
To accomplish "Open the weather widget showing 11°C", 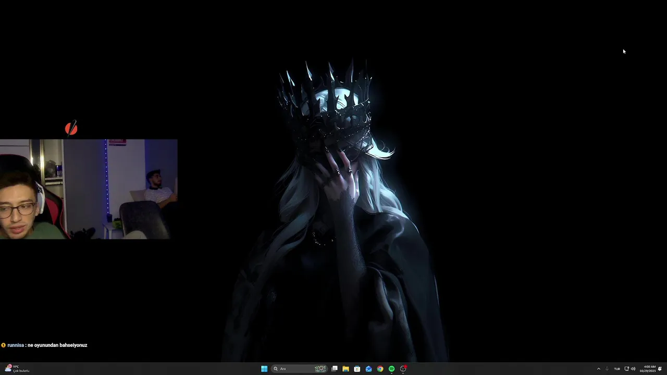I will 17,369.
